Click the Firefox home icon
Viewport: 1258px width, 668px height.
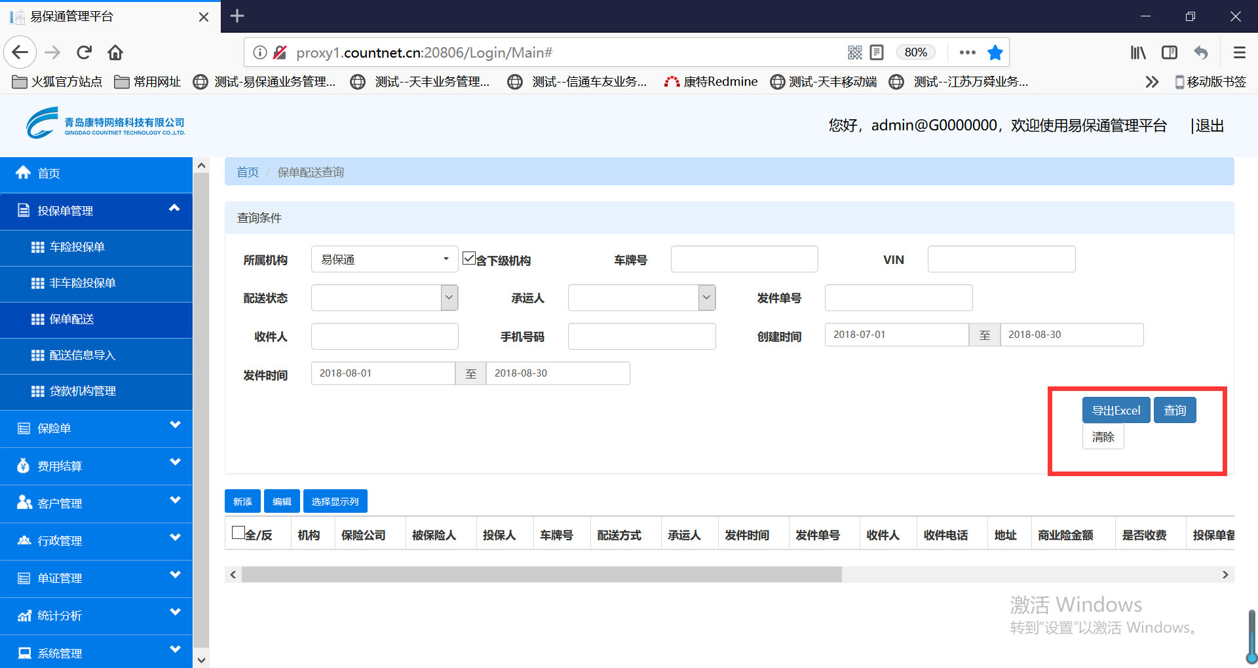click(115, 52)
